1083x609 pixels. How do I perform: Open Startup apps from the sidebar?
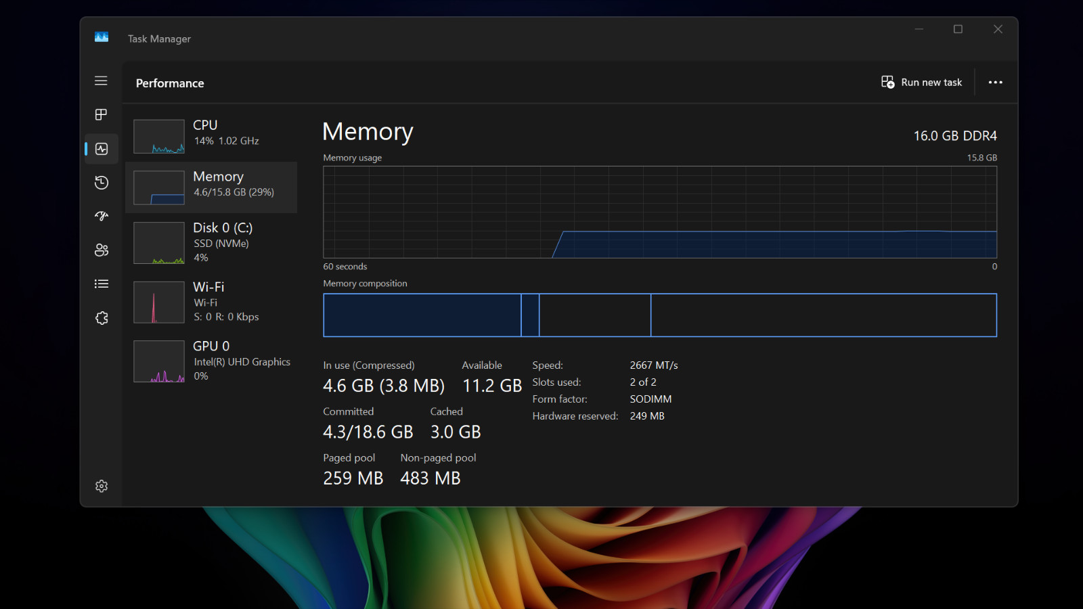(x=102, y=217)
